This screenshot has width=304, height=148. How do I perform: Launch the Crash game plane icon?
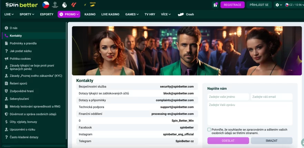coord(181,14)
